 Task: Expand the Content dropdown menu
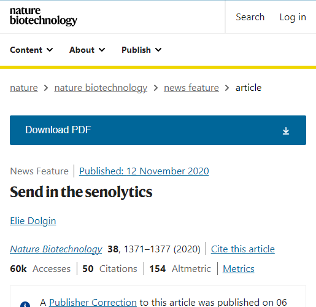pos(31,50)
